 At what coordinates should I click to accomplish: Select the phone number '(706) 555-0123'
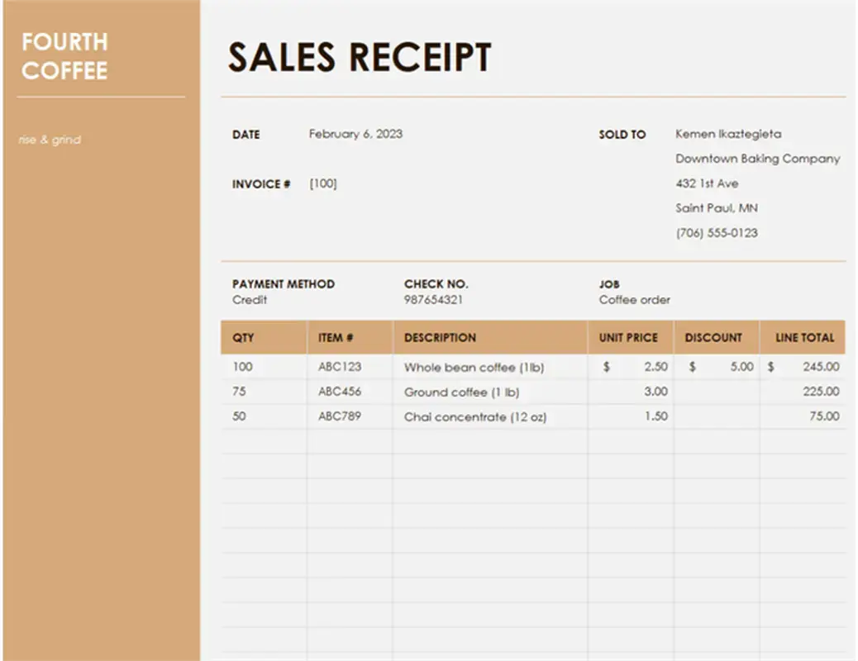[x=717, y=232]
